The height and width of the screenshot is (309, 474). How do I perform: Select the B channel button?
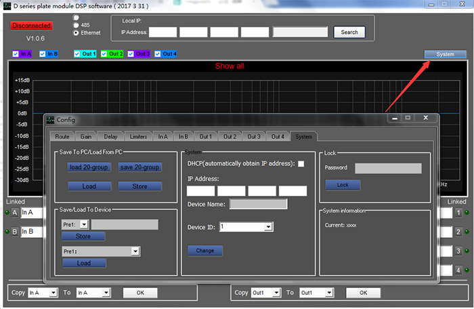15,232
